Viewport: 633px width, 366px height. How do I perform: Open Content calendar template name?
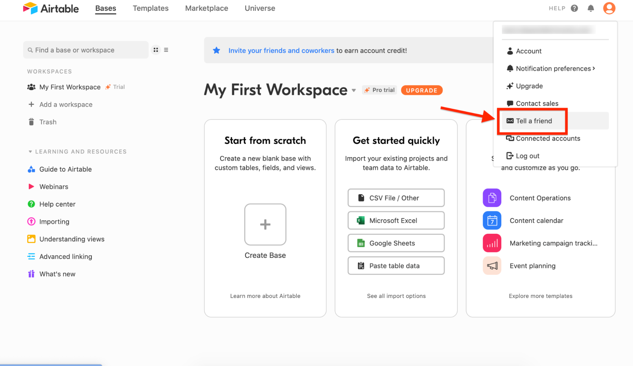(x=536, y=220)
